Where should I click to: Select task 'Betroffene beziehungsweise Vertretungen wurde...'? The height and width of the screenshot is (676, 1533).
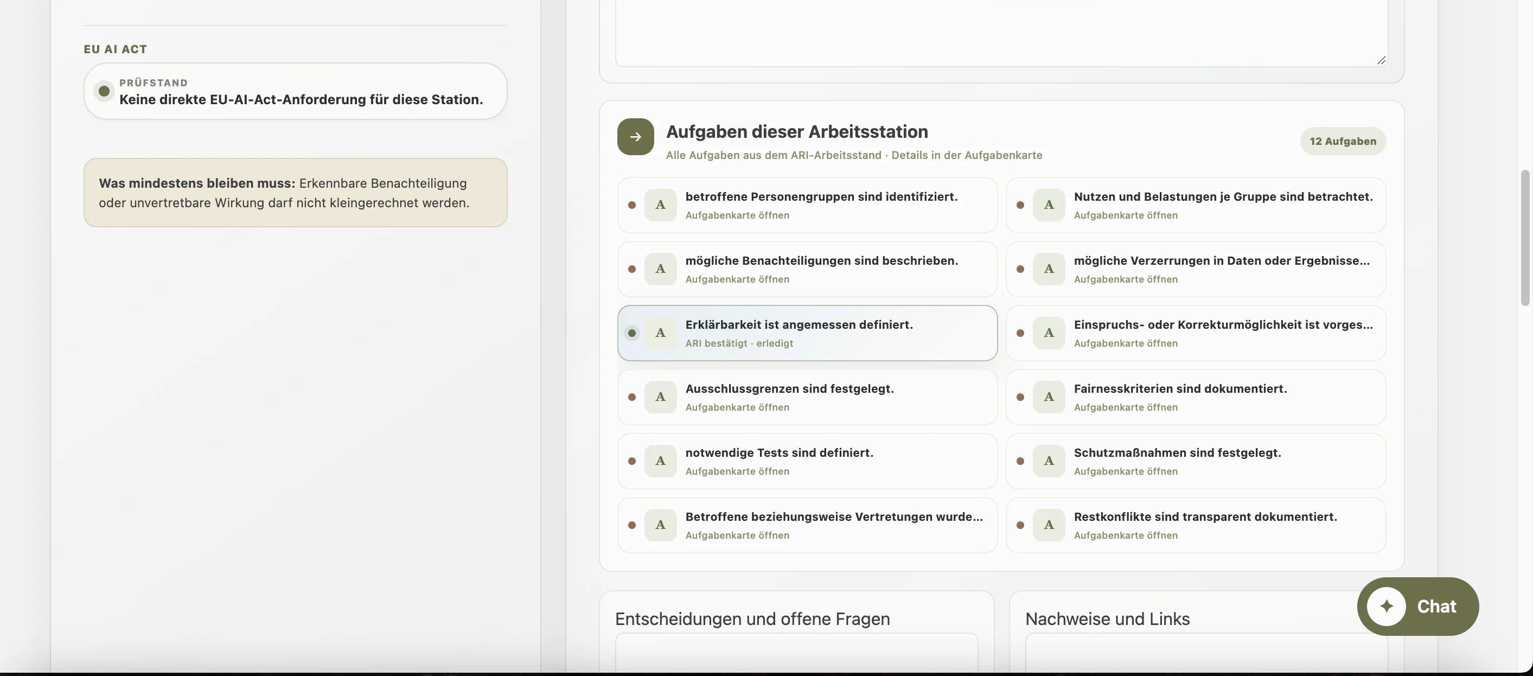coord(807,525)
